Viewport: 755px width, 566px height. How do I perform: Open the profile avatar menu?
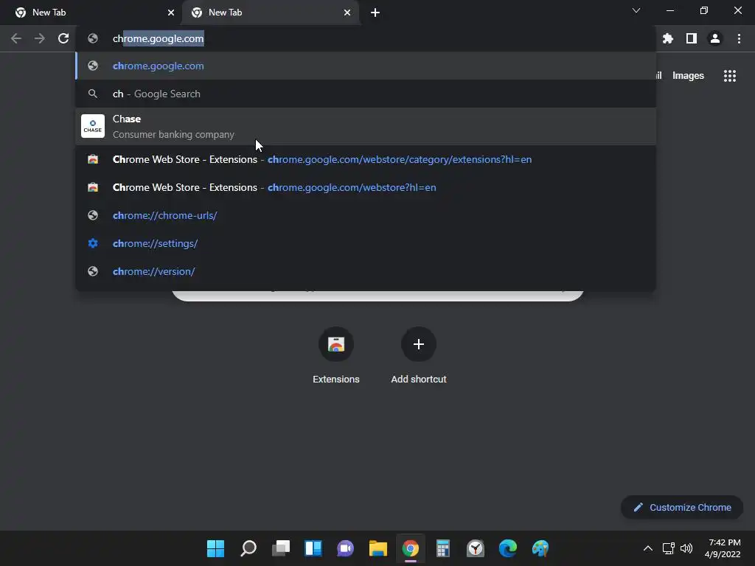point(715,38)
